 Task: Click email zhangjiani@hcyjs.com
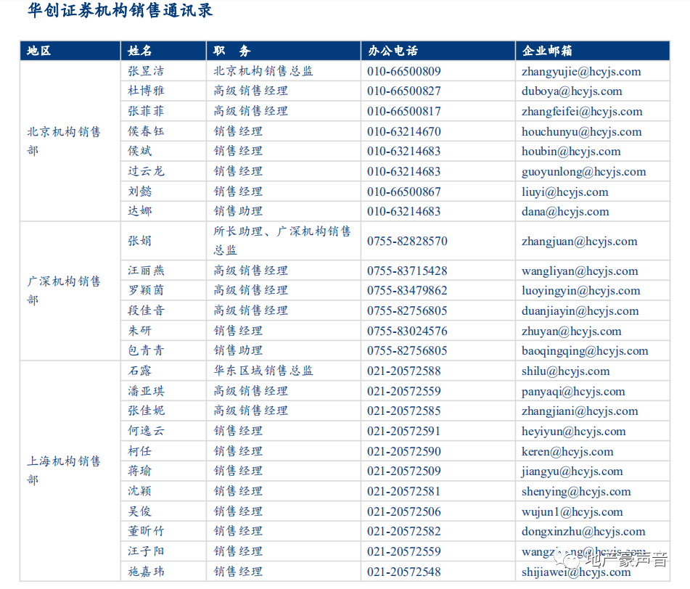click(x=580, y=412)
